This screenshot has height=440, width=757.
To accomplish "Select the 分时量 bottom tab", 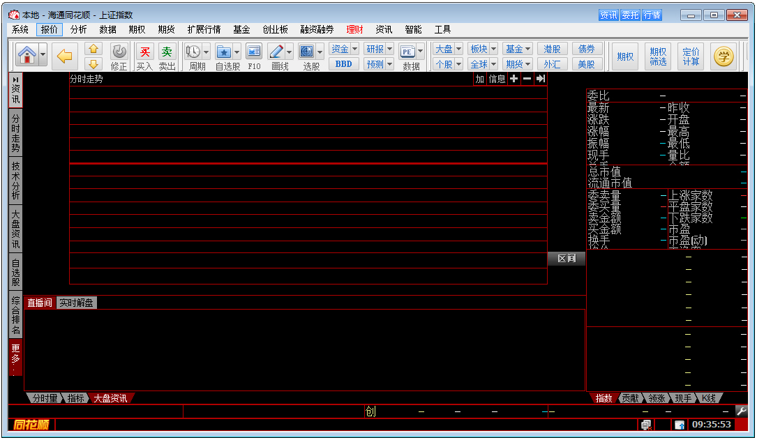I will coord(45,398).
